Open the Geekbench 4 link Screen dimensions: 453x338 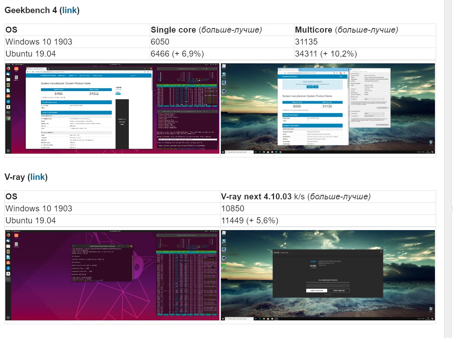tap(69, 10)
